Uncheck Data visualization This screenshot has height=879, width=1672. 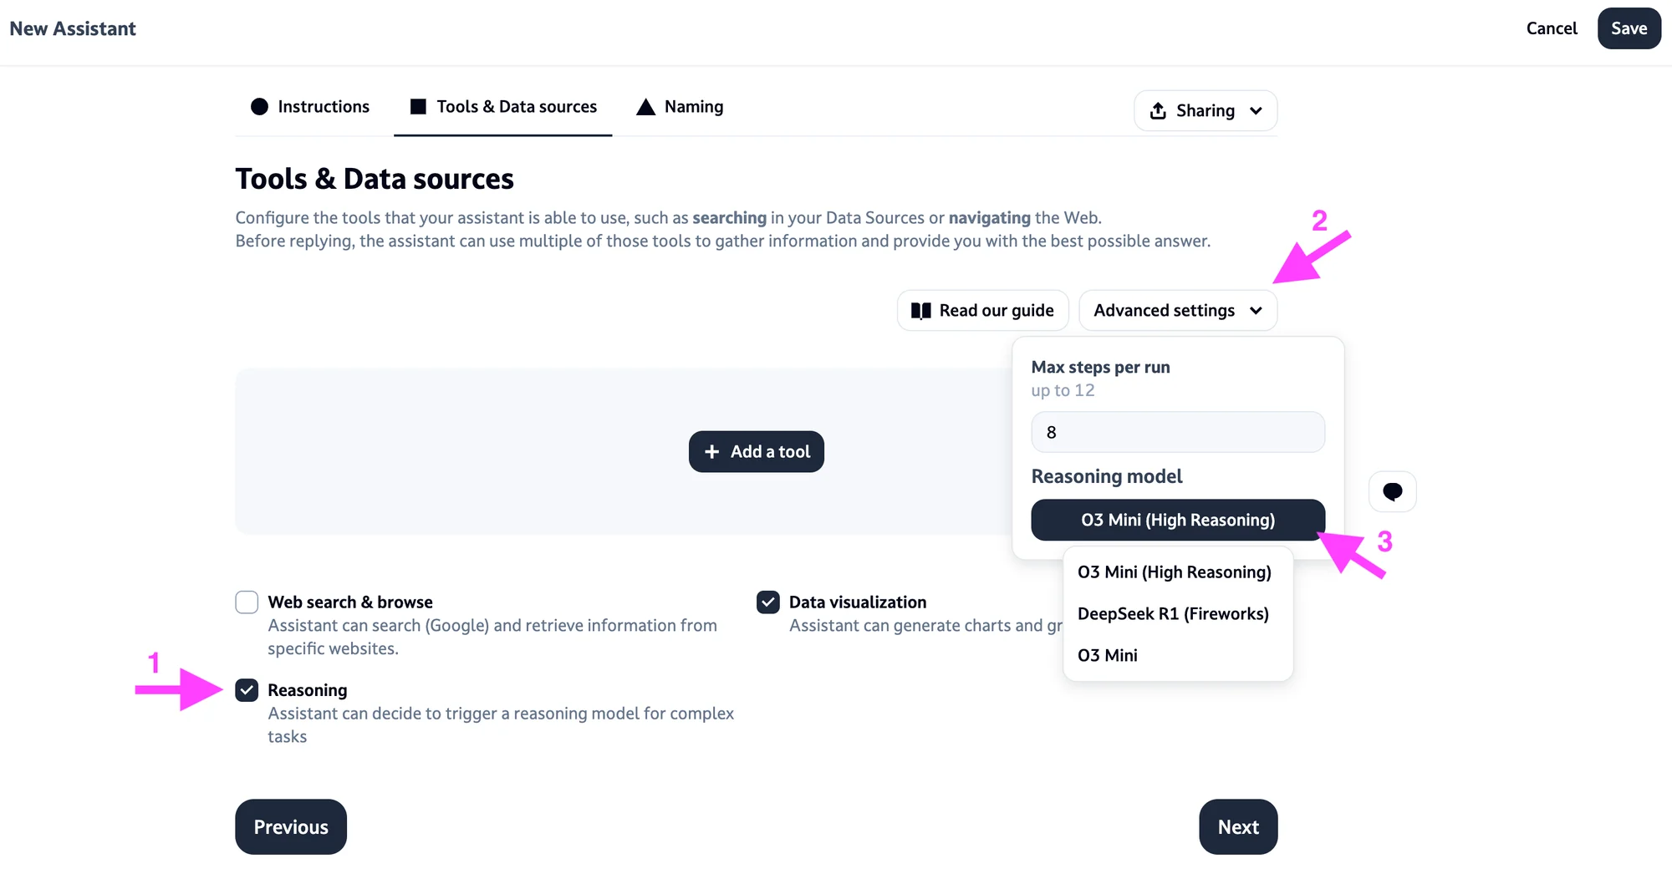[x=767, y=602]
